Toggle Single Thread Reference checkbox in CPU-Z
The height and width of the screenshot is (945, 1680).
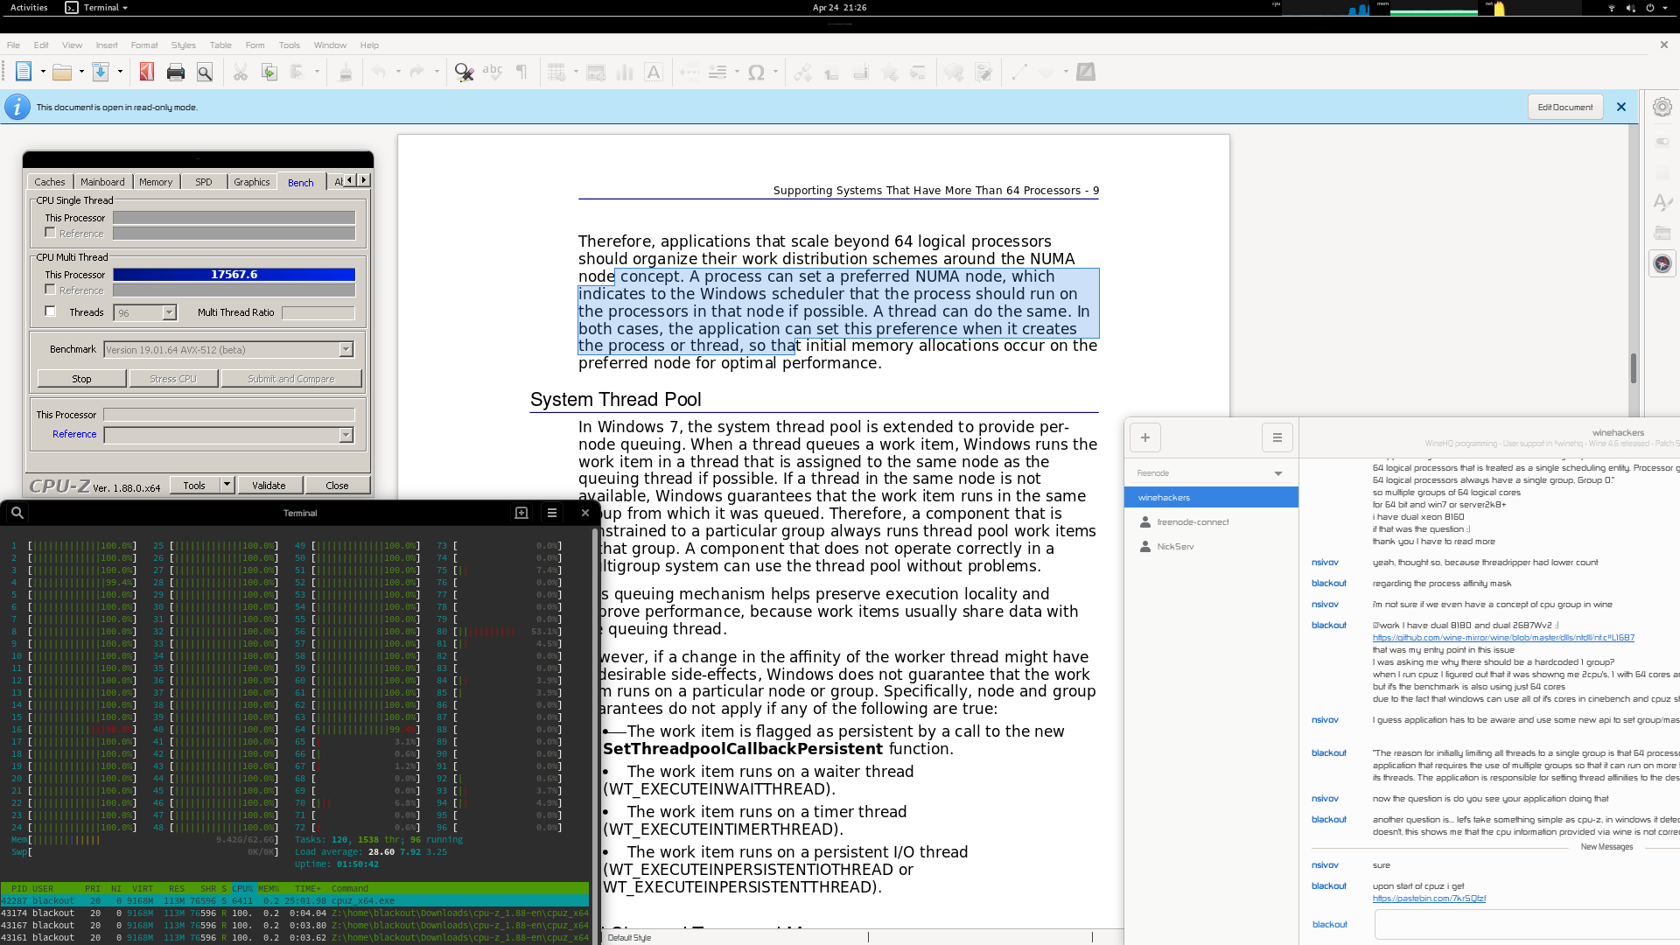(x=51, y=233)
